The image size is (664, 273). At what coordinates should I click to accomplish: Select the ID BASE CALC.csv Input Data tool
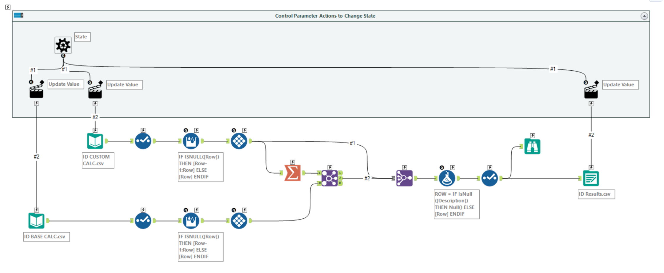tap(36, 221)
